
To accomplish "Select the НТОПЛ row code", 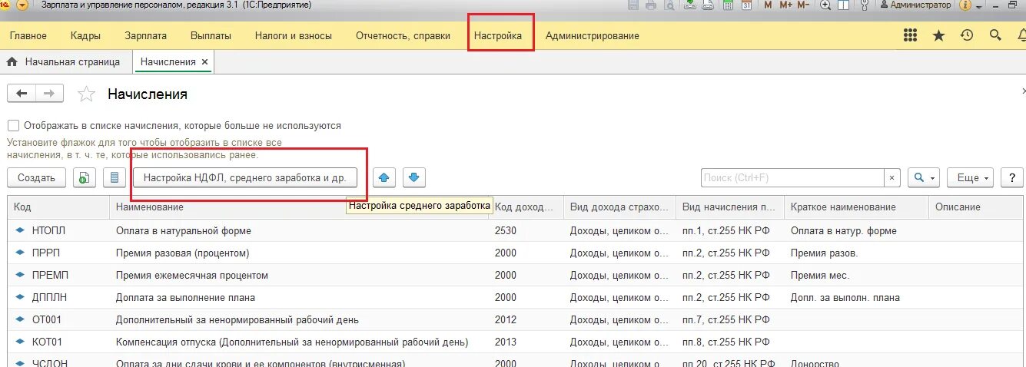I will [x=48, y=230].
